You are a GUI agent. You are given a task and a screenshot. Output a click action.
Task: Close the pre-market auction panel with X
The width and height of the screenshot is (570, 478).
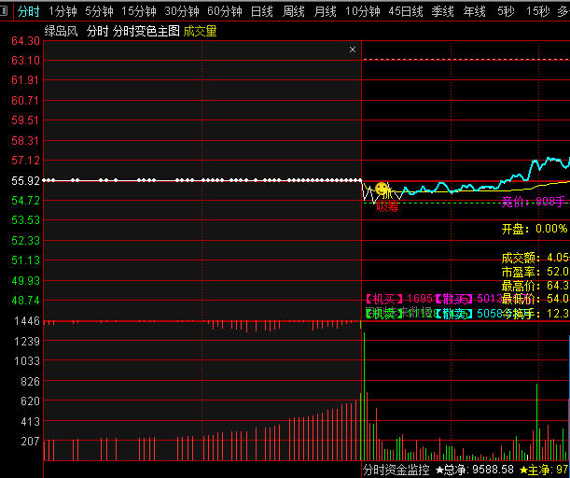click(352, 49)
